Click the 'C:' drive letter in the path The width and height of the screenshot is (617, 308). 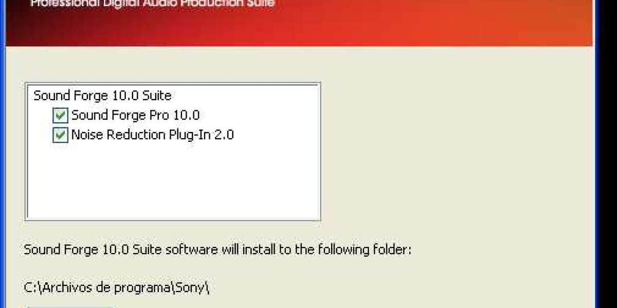coord(28,288)
